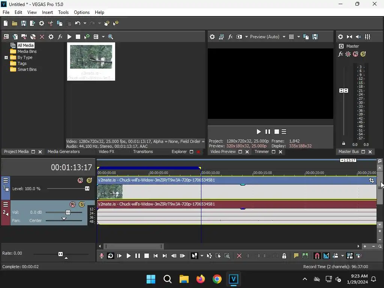
Task: Toggle Automatic Crossfades icon
Action: tap(326, 256)
